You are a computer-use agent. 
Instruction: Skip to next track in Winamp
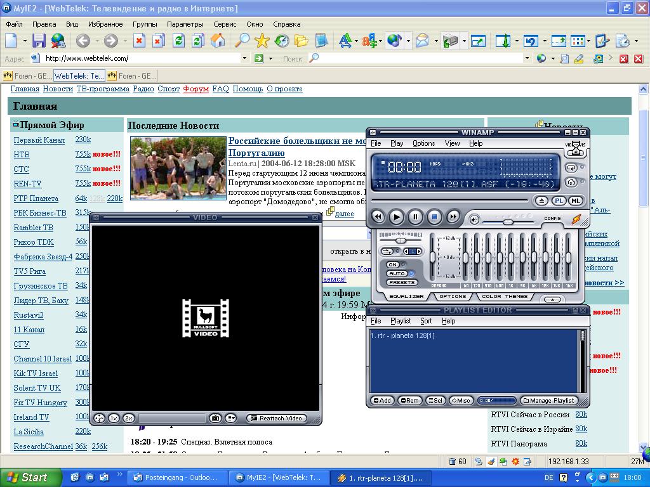(x=453, y=217)
